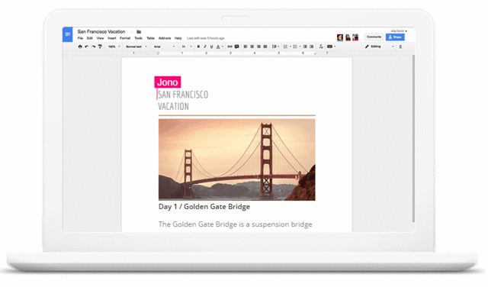Image resolution: width=488 pixels, height=287 pixels.
Task: Select the Golden Gate Bridge image
Action: tap(237, 160)
